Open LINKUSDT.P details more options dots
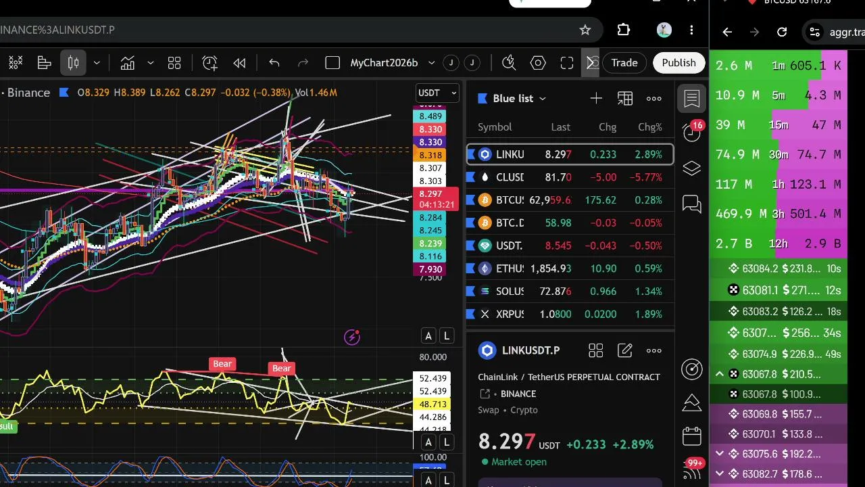Screen dimensions: 865x487 click(x=654, y=350)
